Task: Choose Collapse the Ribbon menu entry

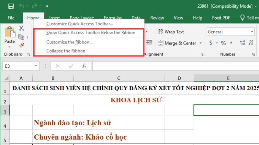Action: click(66, 51)
